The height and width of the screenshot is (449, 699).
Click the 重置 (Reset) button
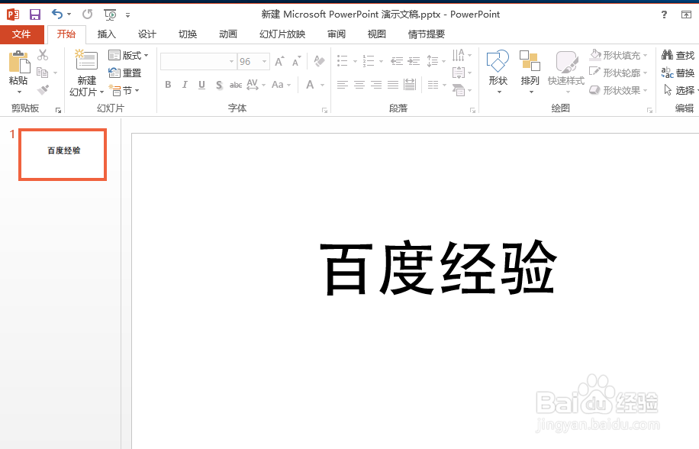click(x=125, y=73)
